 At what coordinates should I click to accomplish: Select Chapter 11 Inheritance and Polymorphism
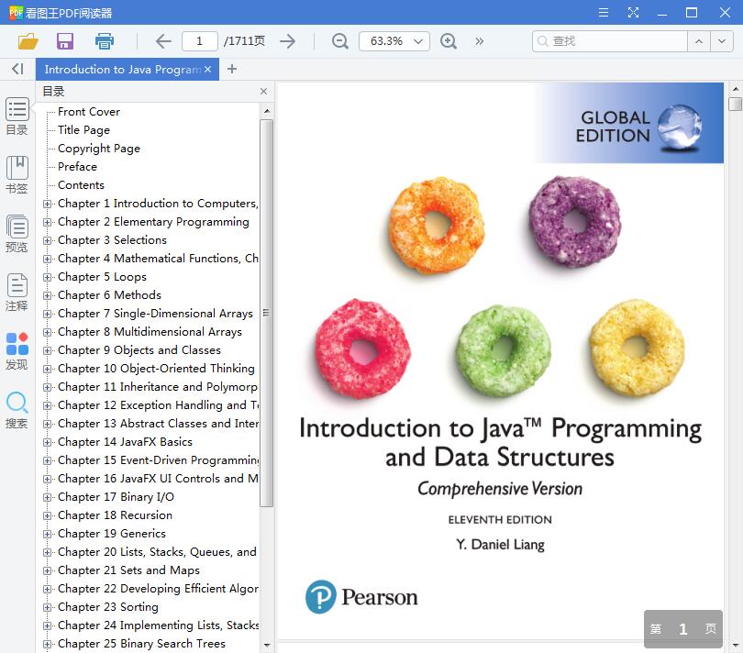click(158, 387)
